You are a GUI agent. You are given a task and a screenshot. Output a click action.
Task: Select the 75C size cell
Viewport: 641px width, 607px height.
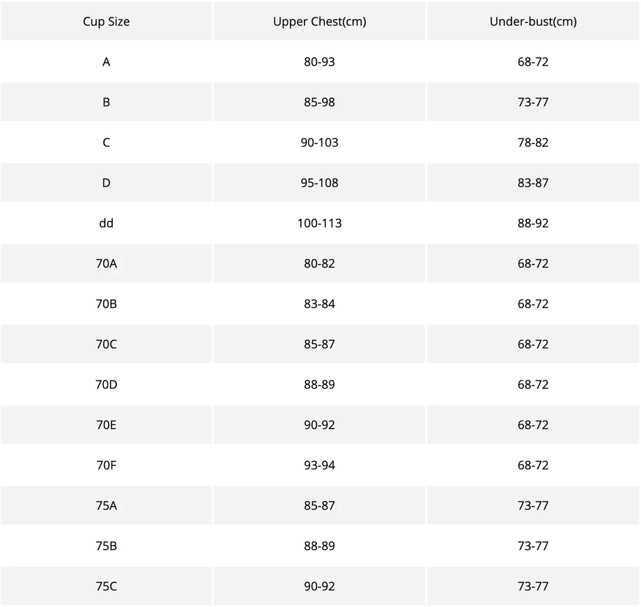tap(106, 586)
